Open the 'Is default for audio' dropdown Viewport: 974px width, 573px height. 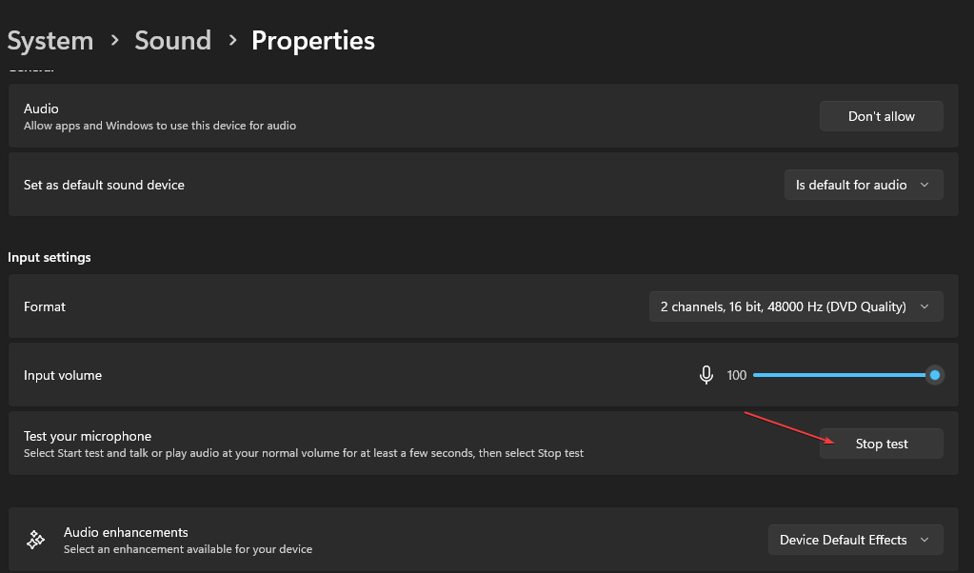click(863, 185)
